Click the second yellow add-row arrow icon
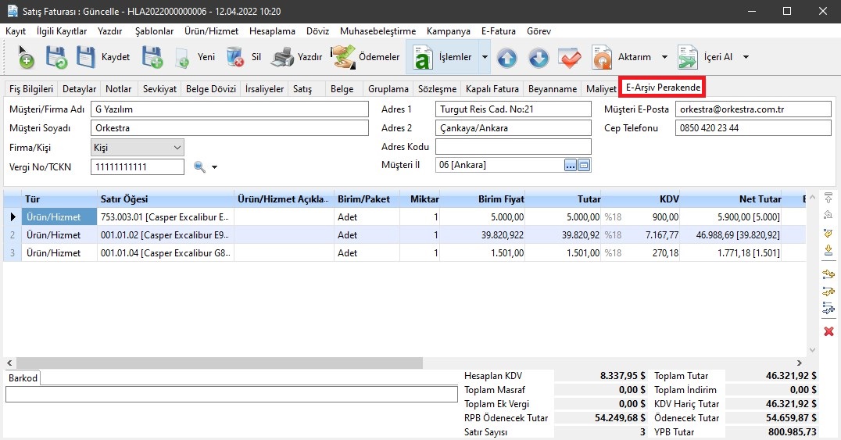841x440 pixels. pos(828,292)
